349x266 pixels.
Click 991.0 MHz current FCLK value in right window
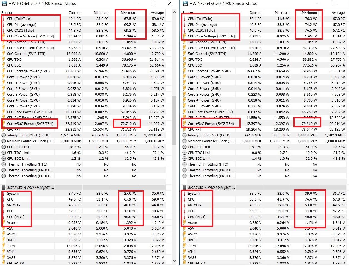point(253,135)
